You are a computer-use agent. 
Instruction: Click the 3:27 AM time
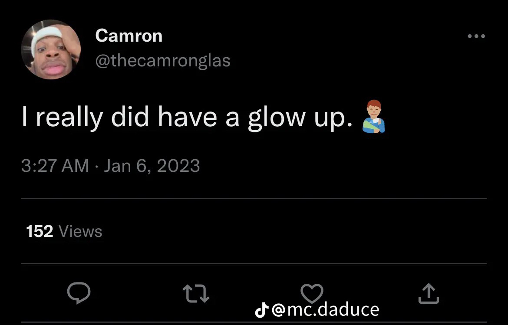tap(55, 166)
